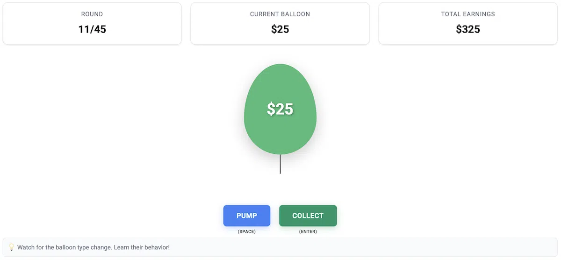561x260 pixels.
Task: Select the $25 amount inside the balloon
Action: pos(280,109)
